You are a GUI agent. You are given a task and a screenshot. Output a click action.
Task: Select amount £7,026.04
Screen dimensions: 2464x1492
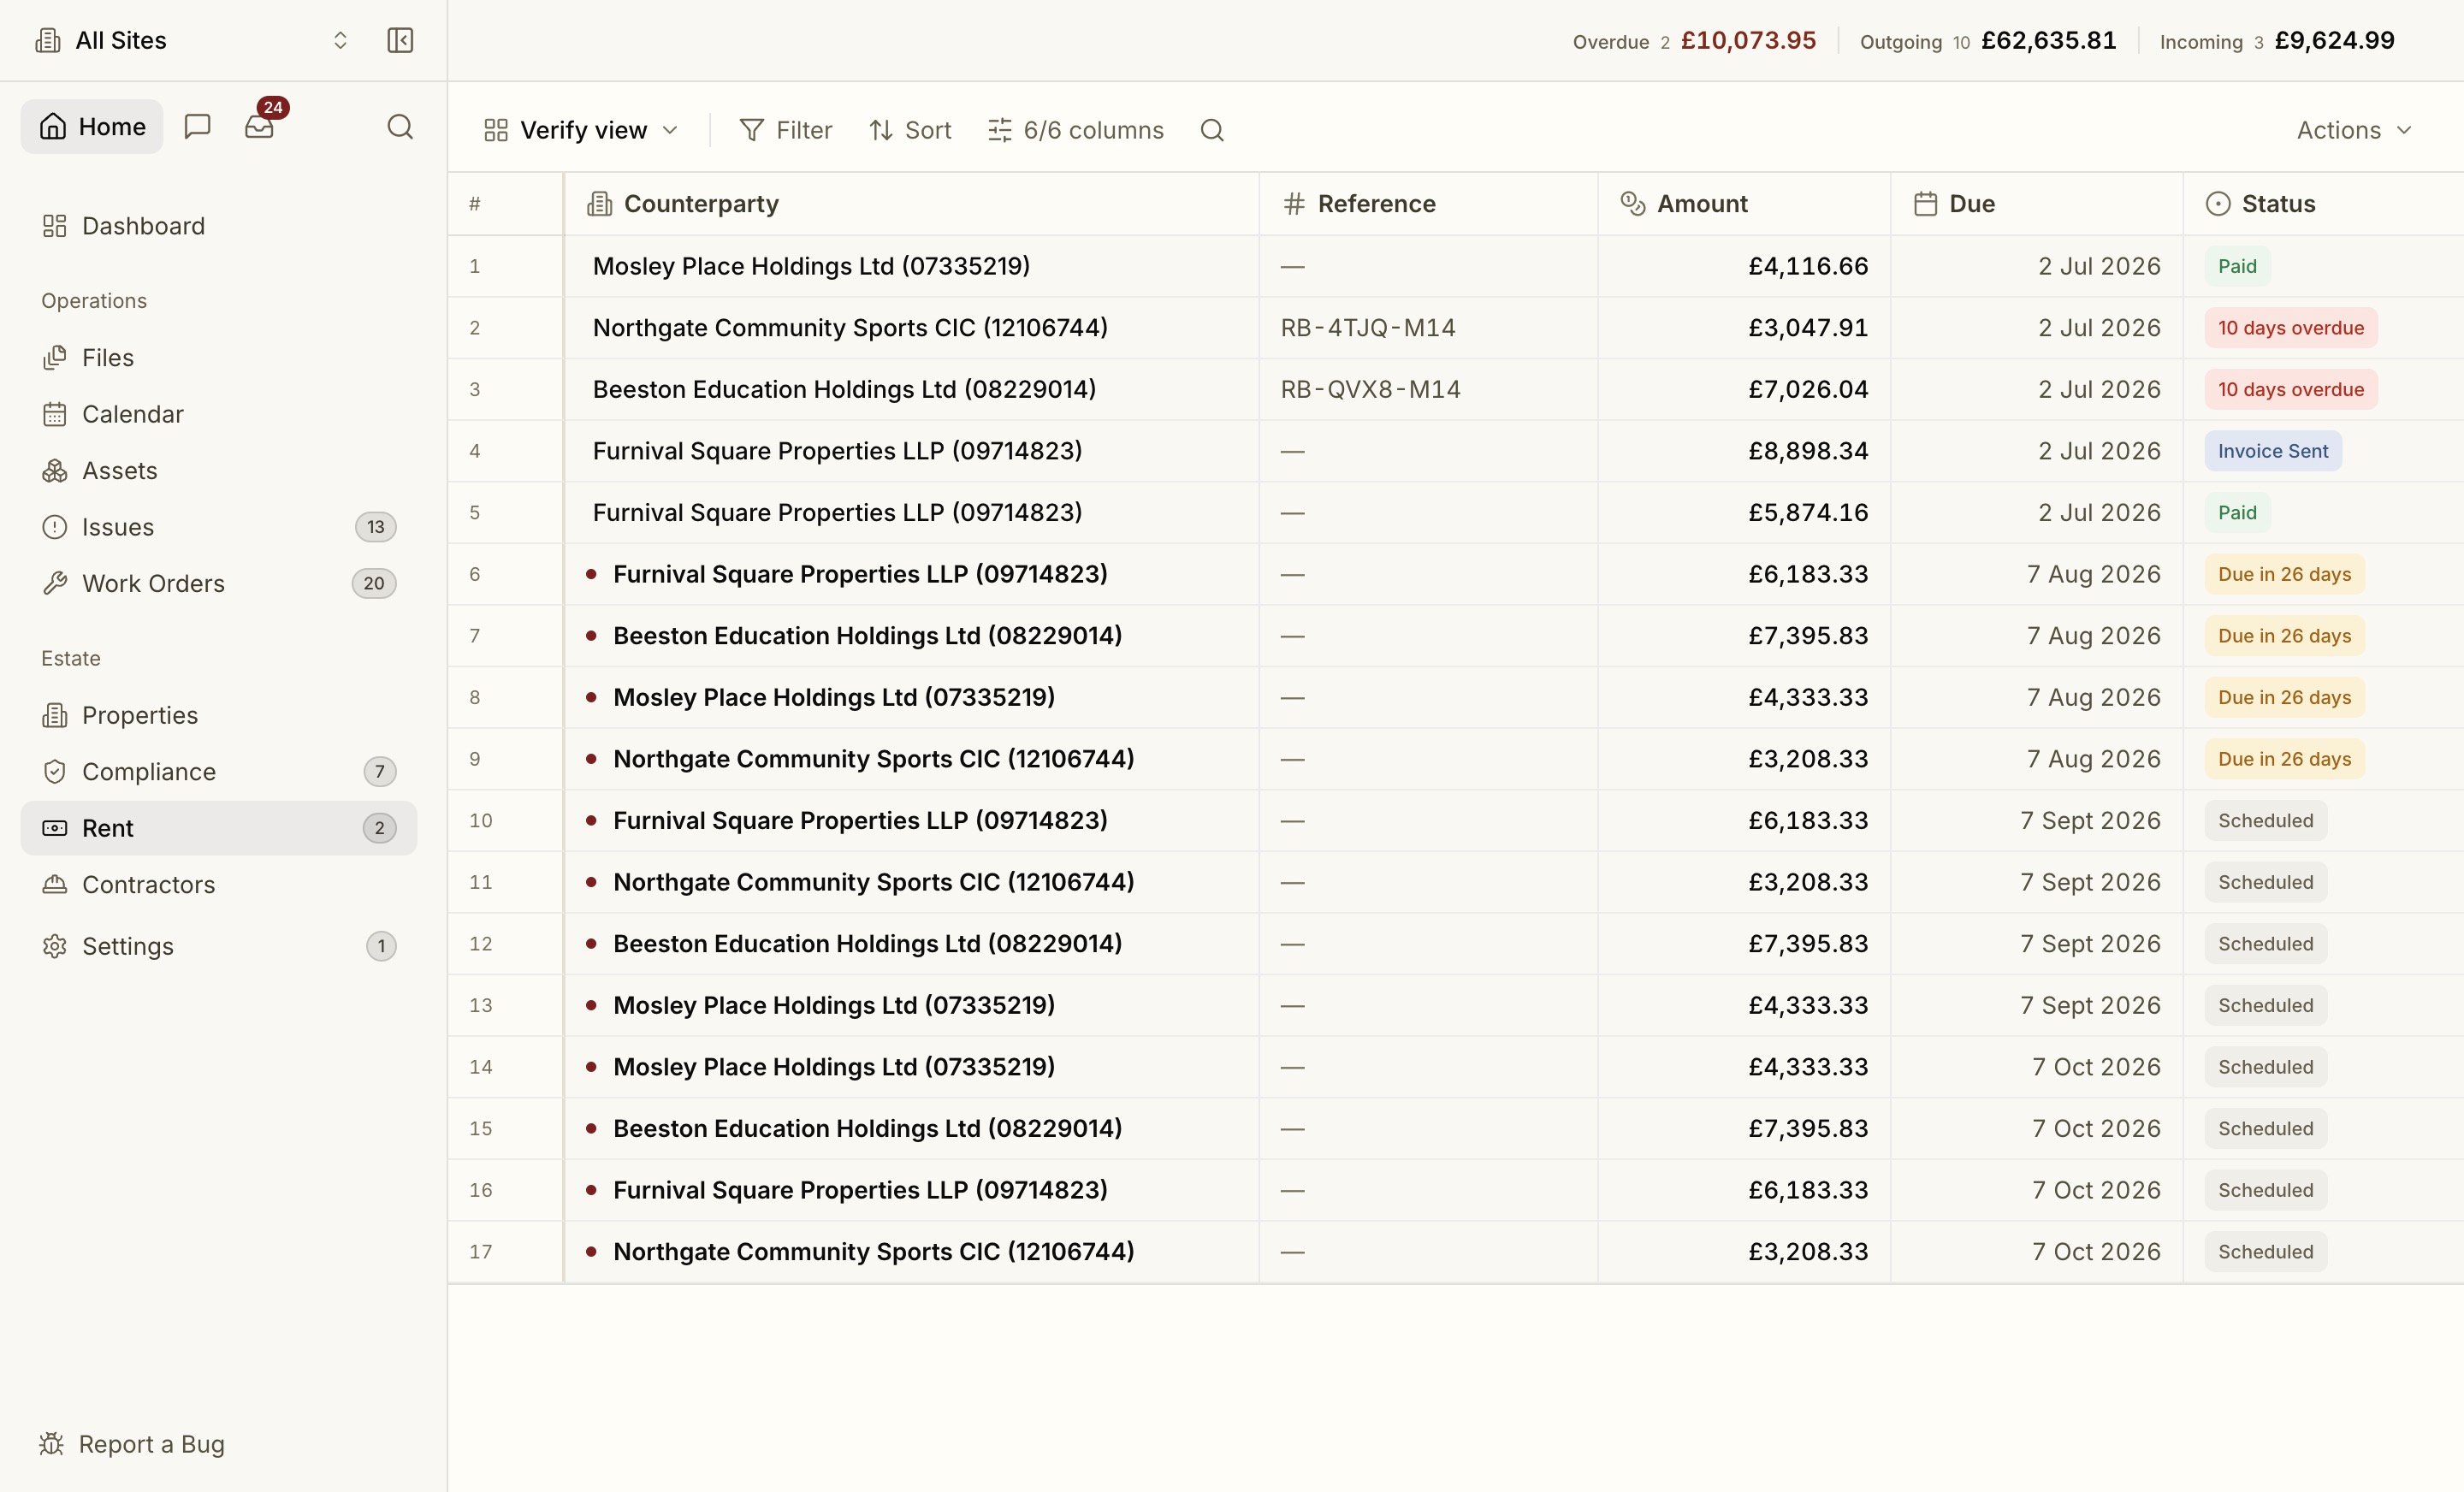point(1808,389)
